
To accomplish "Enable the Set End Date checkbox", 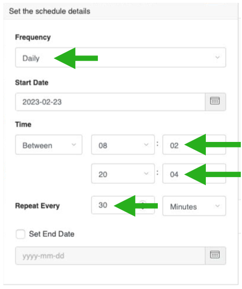I will click(20, 234).
